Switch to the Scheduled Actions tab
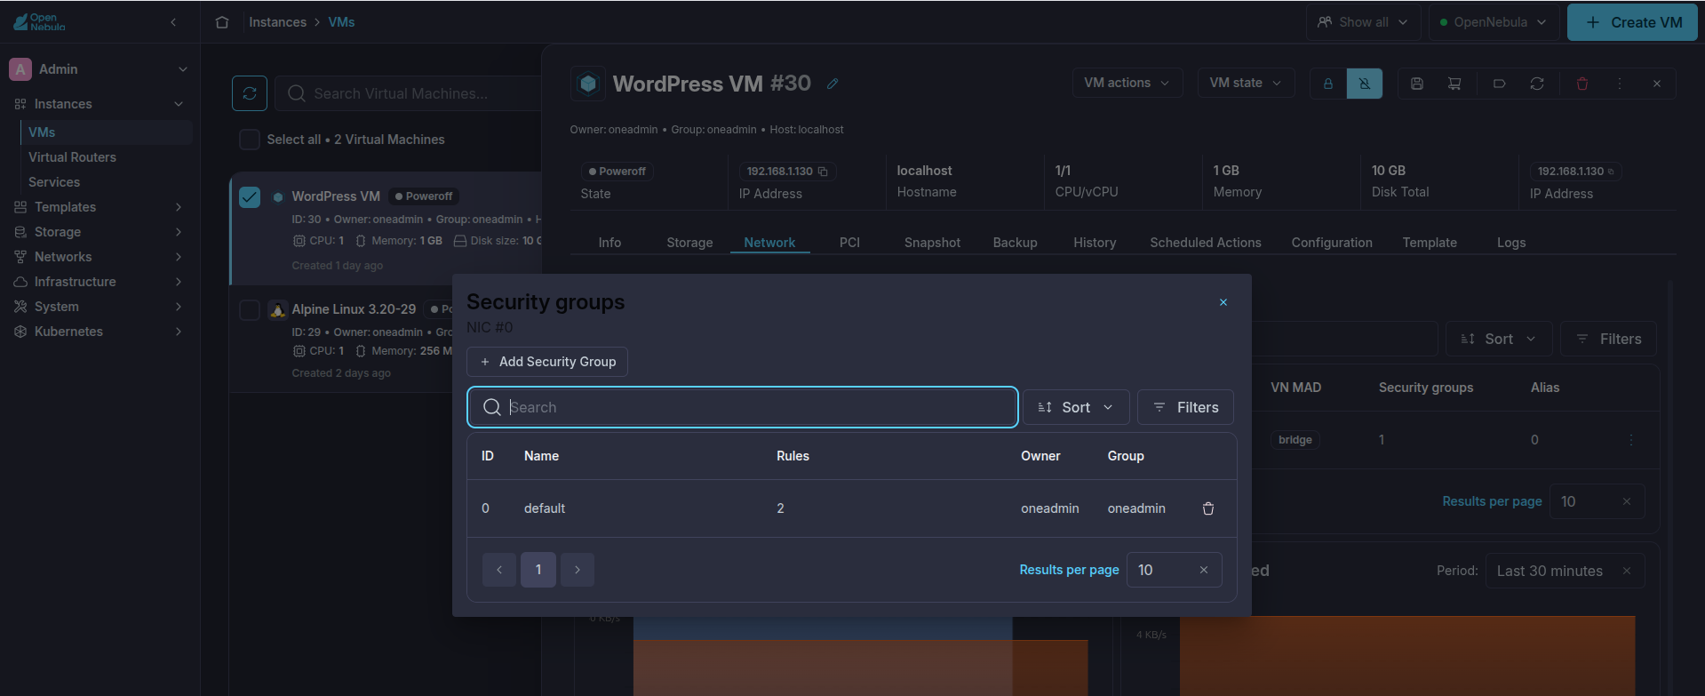Image resolution: width=1705 pixels, height=696 pixels. pyautogui.click(x=1206, y=243)
